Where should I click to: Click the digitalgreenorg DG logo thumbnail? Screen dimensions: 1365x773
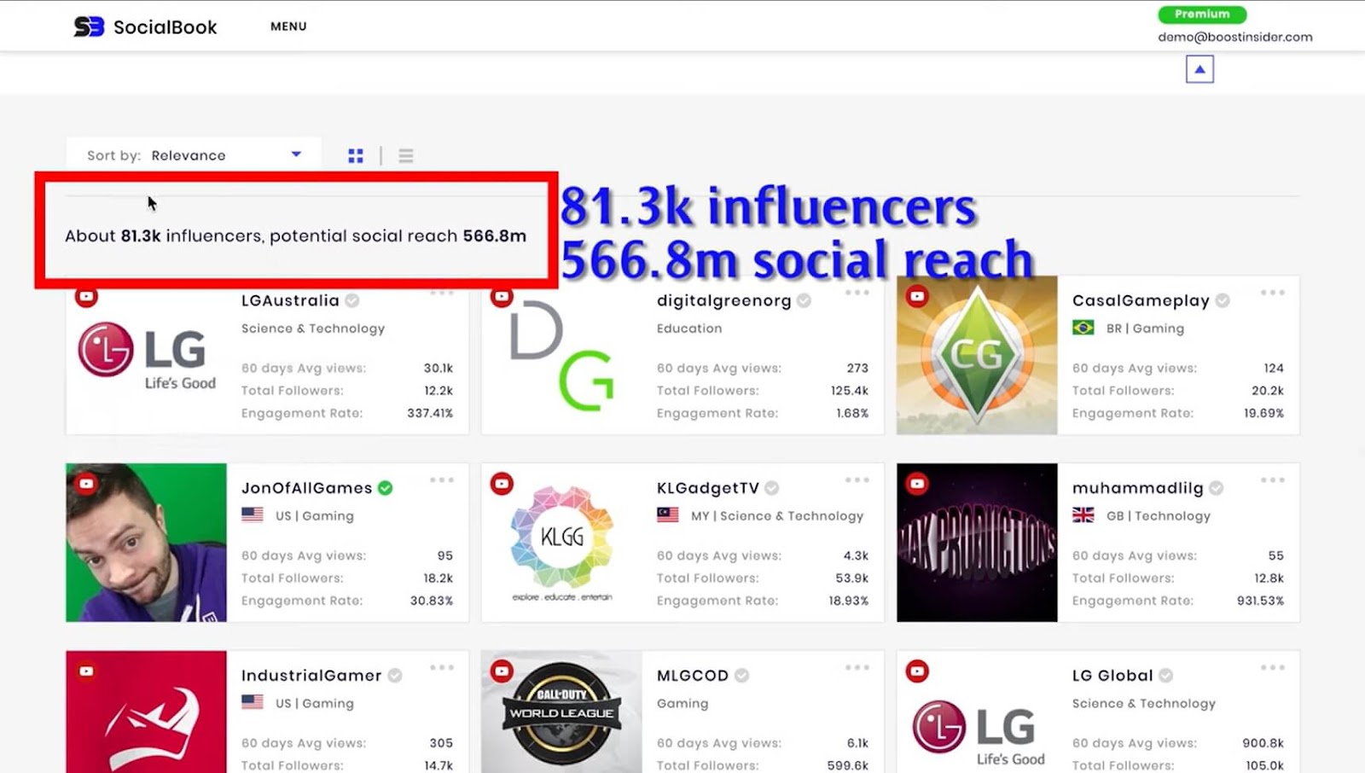[x=561, y=355]
